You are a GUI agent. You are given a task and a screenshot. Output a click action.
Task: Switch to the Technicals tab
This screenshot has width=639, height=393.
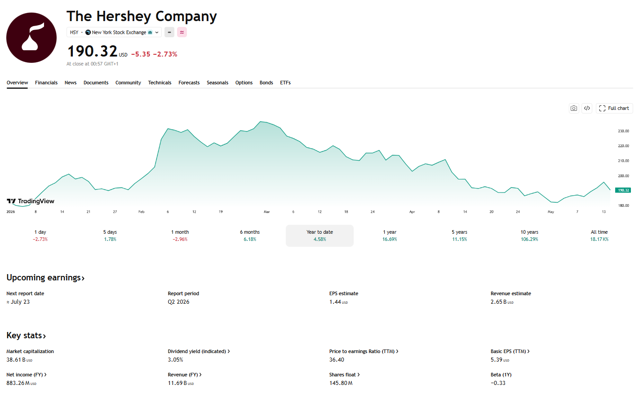coord(160,83)
